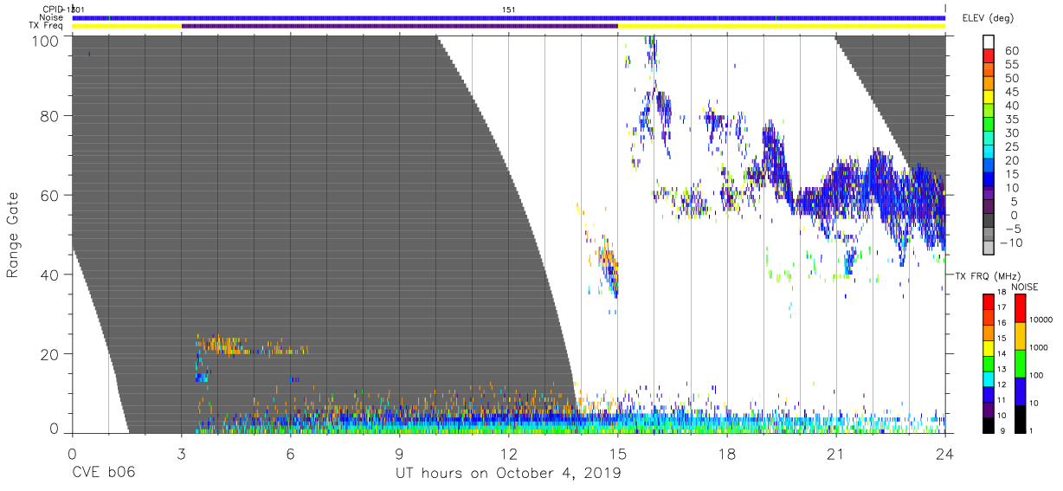Viewport: 1063px width, 491px height.
Task: Click the red segment of the ELEV color bar
Action: [989, 57]
